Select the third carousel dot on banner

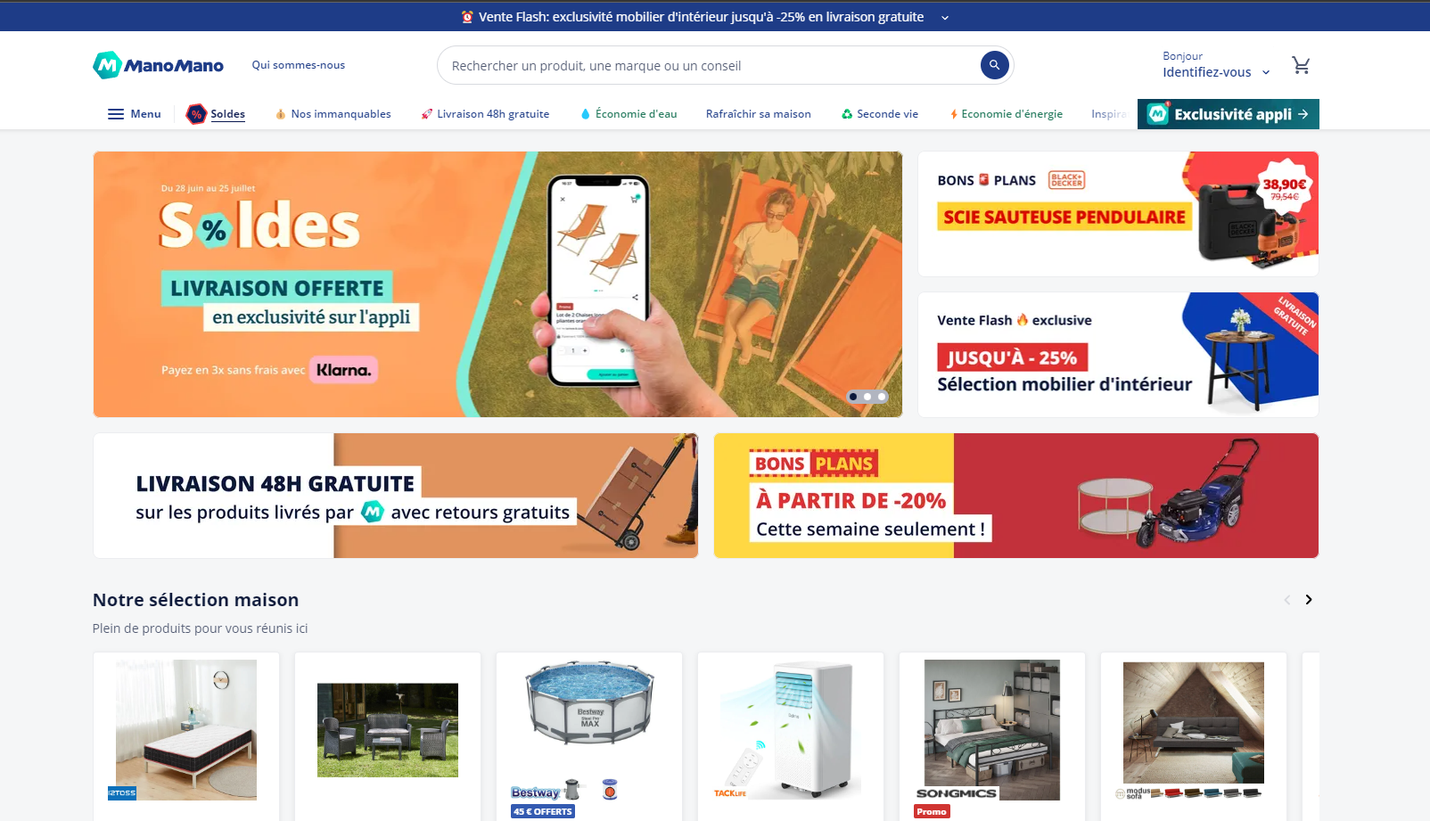coord(882,397)
